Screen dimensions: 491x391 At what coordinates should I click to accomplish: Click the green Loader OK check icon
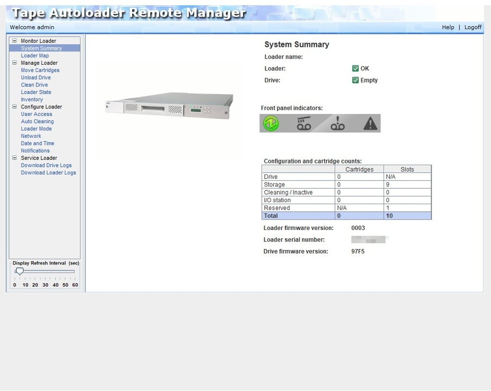[355, 69]
